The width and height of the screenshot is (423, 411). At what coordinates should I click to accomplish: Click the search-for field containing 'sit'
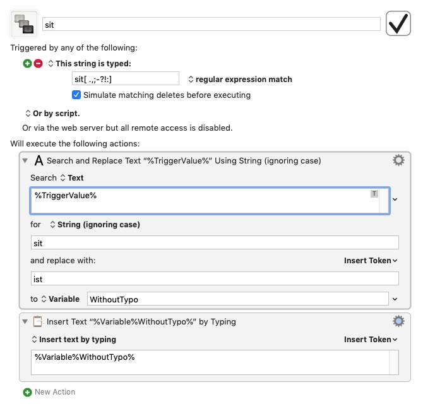pos(215,242)
